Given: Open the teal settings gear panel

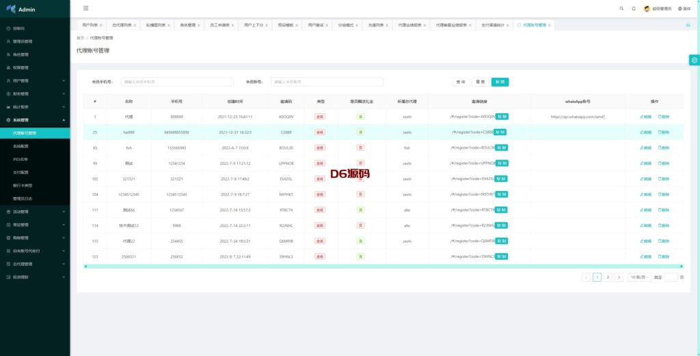Looking at the screenshot, I should 695,60.
